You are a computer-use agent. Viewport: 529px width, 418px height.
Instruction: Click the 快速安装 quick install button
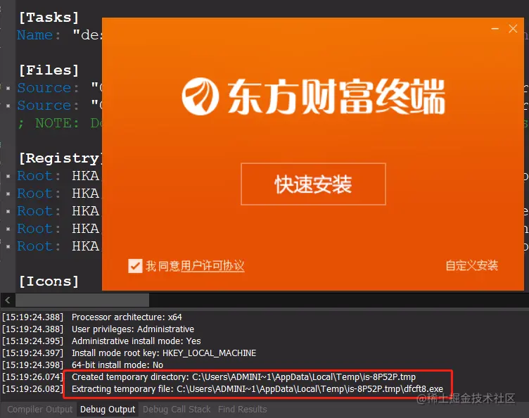313,184
